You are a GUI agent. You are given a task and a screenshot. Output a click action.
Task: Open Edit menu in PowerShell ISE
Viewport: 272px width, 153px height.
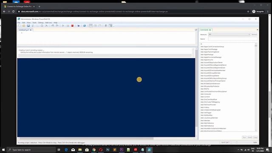[23, 23]
